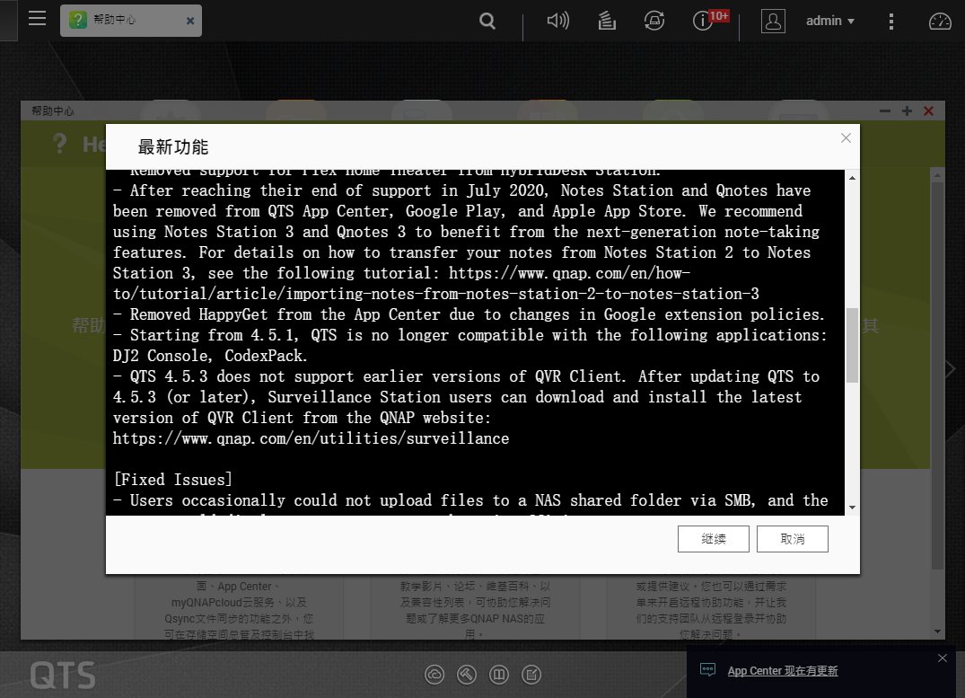The width and height of the screenshot is (965, 698).
Task: Close the 帮助中心 taskbar tab
Action: point(190,21)
